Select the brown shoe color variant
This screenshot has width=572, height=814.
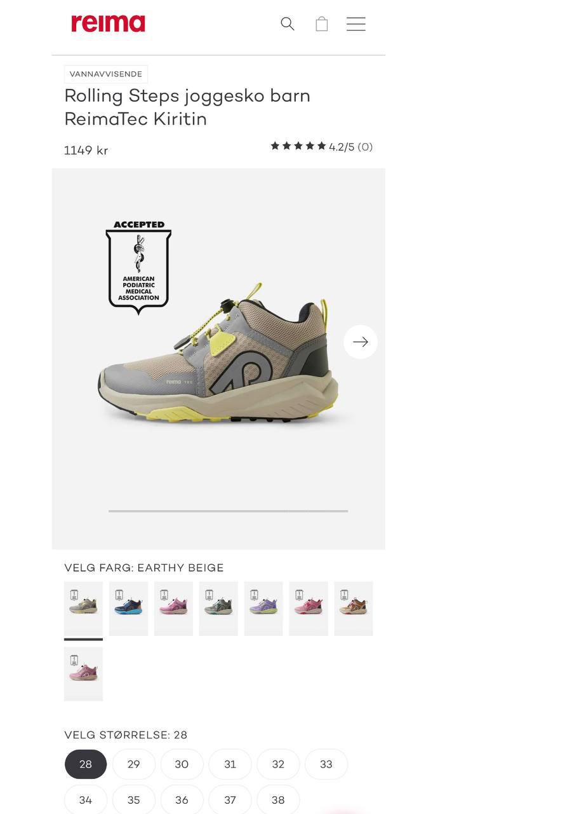click(354, 609)
